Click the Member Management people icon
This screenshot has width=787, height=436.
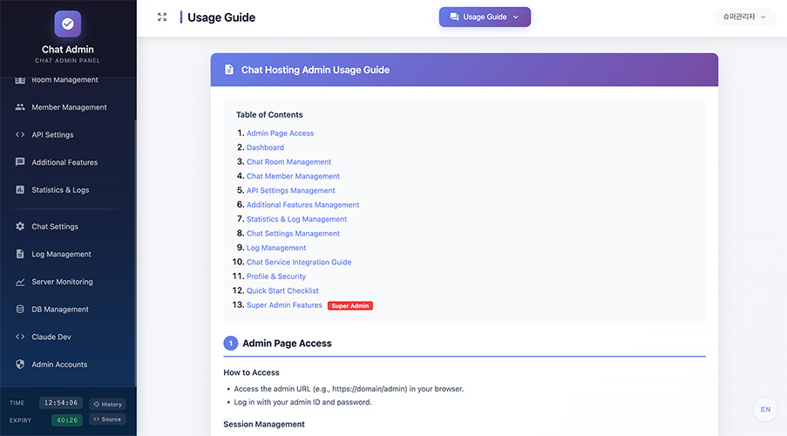coord(20,107)
